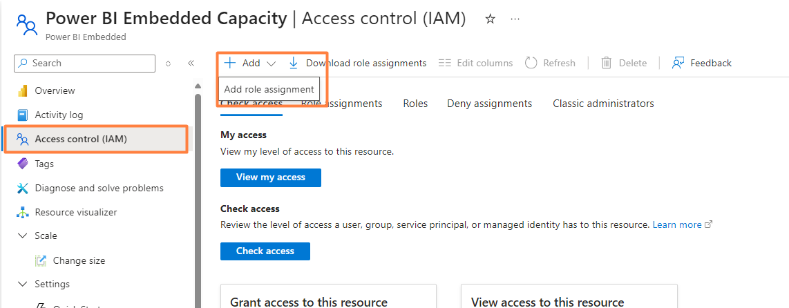789x308 pixels.
Task: Open Activity log from sidebar
Action: [x=59, y=115]
